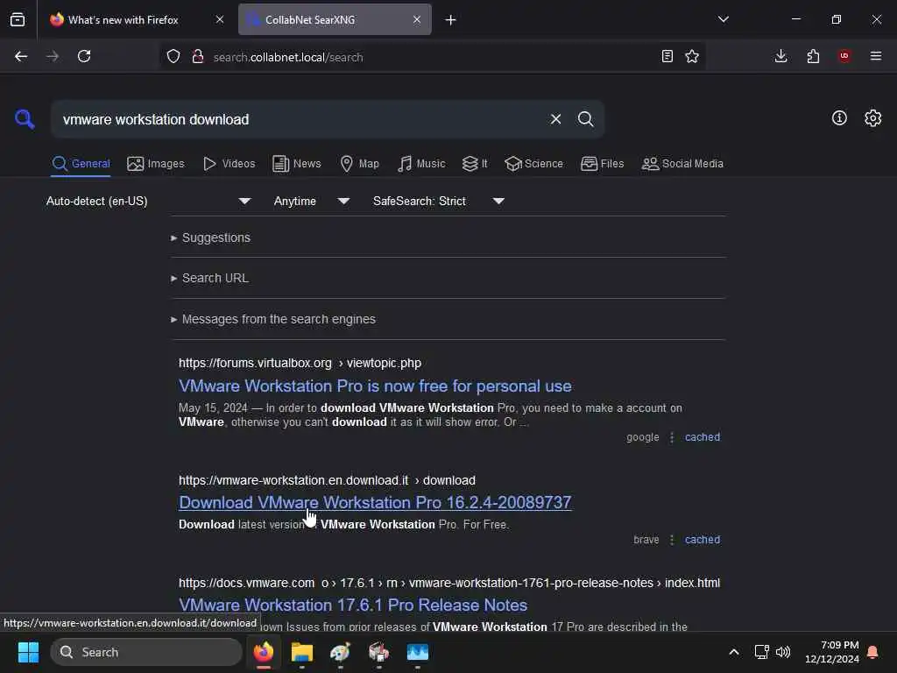Open the Extensions puzzle icon
897x673 pixels.
[813, 56]
